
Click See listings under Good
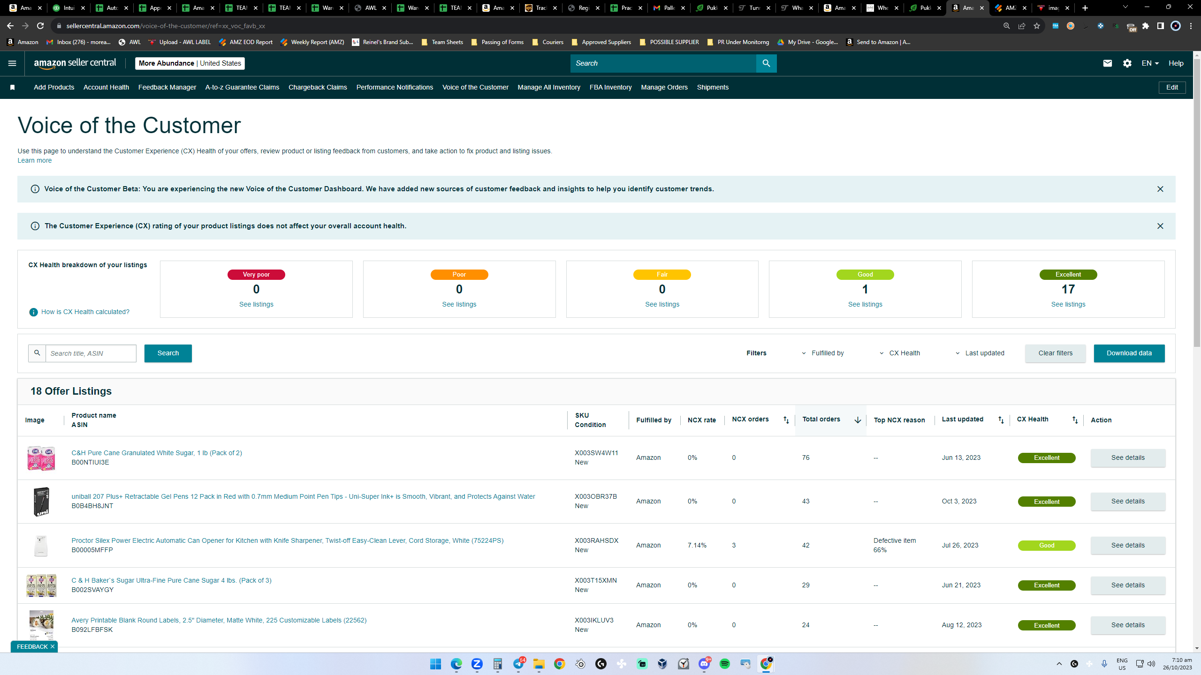coord(865,305)
